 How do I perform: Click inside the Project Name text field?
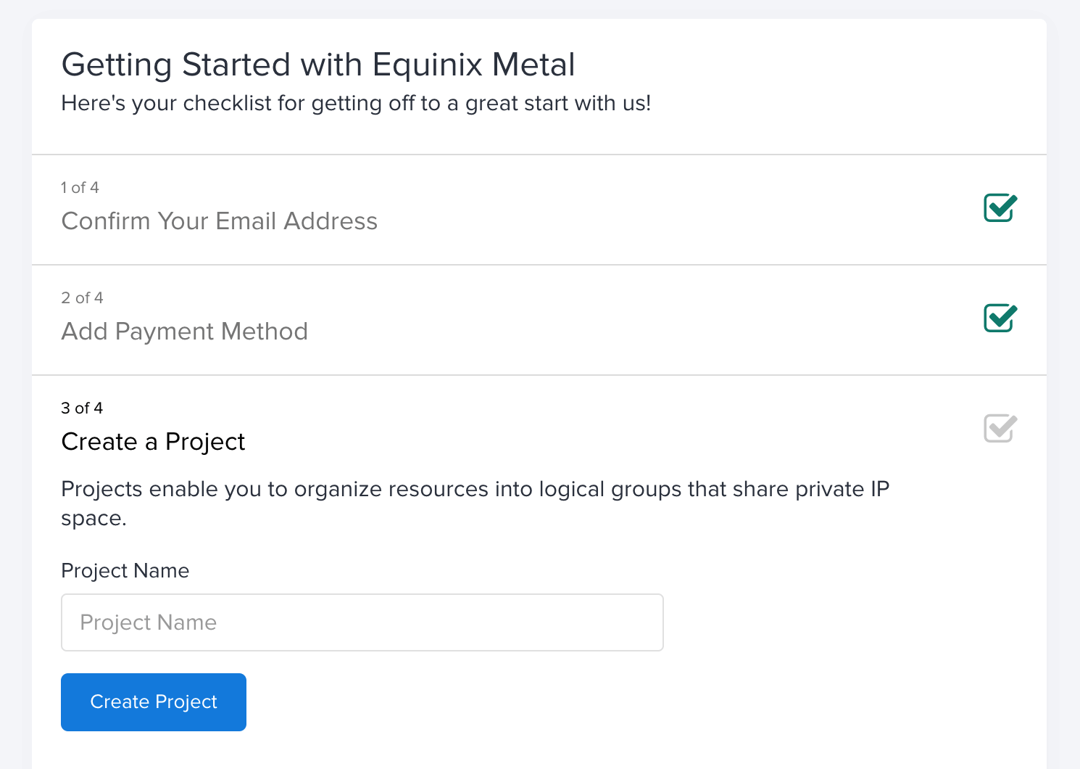[x=362, y=622]
